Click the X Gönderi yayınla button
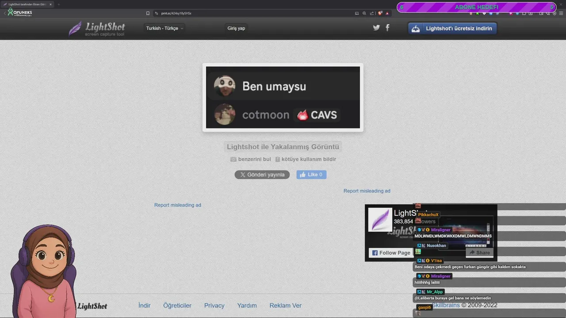Viewport: 566px width, 318px height. click(x=262, y=174)
